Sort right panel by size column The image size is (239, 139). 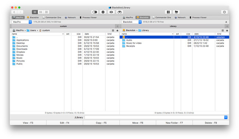coord(186,34)
